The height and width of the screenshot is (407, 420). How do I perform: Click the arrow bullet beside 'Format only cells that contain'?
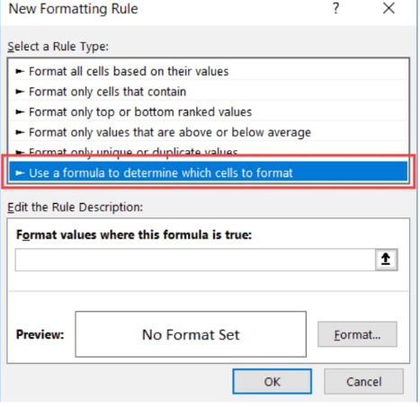[x=20, y=92]
